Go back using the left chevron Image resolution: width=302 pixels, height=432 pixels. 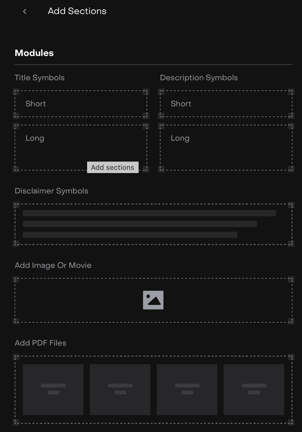tap(24, 11)
